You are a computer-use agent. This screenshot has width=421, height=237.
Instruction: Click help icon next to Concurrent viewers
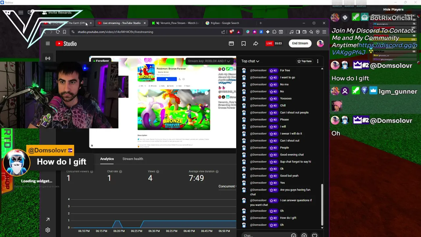[x=92, y=171]
